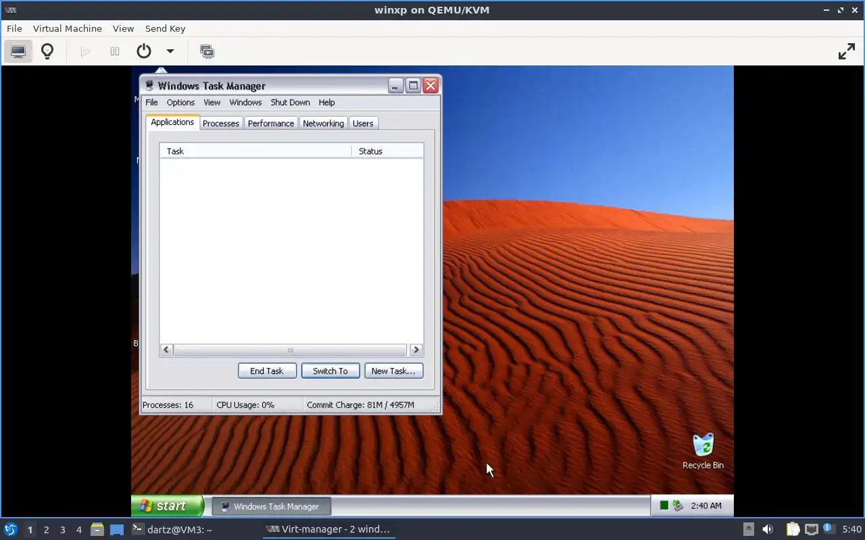Open the host application launcher icon

pos(11,529)
